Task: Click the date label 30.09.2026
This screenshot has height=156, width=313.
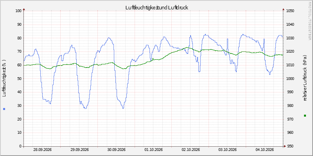Action: coord(117,150)
